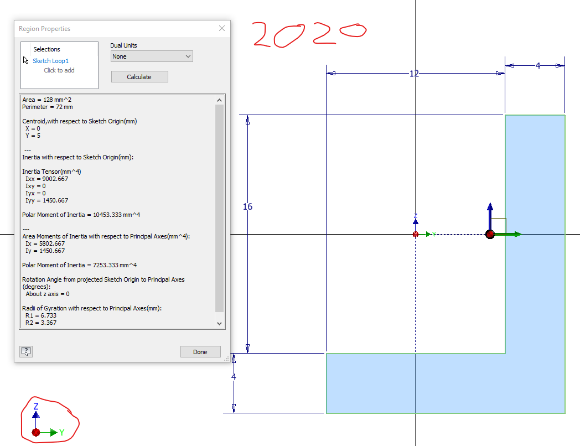Viewport: 580px width, 446px height.
Task: Open the Dual Units dropdown
Action: [151, 56]
